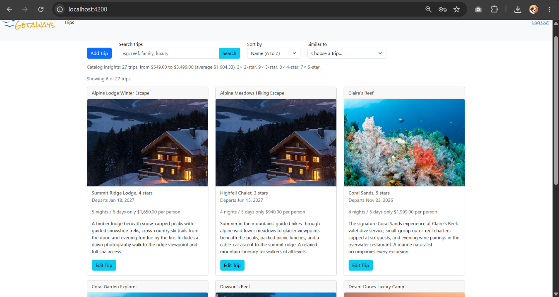Click the Coral Garden Explorer card title
Screen dimensions: 559x297
[114, 287]
